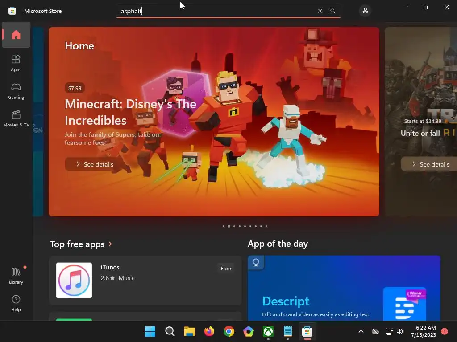Click See details for Minecraft Incredibles

pyautogui.click(x=95, y=164)
